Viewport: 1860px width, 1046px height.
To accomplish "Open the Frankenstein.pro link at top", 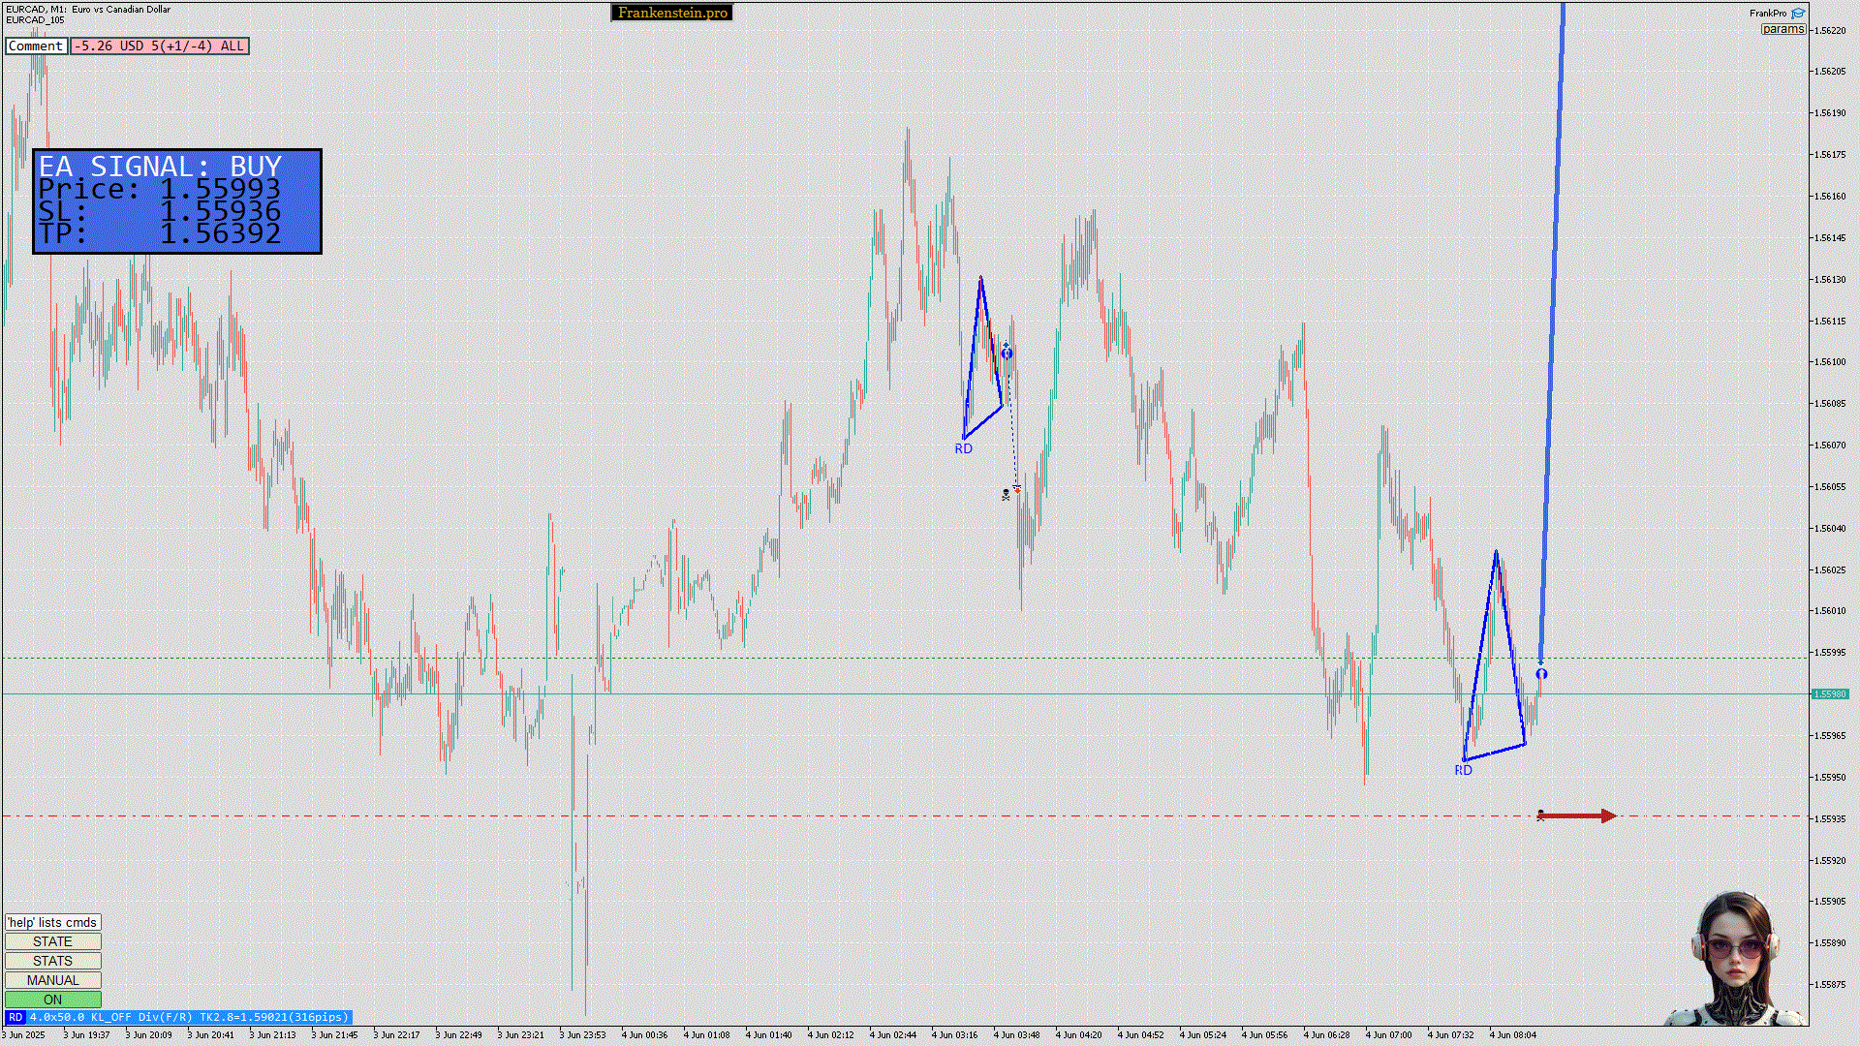I will (x=672, y=13).
